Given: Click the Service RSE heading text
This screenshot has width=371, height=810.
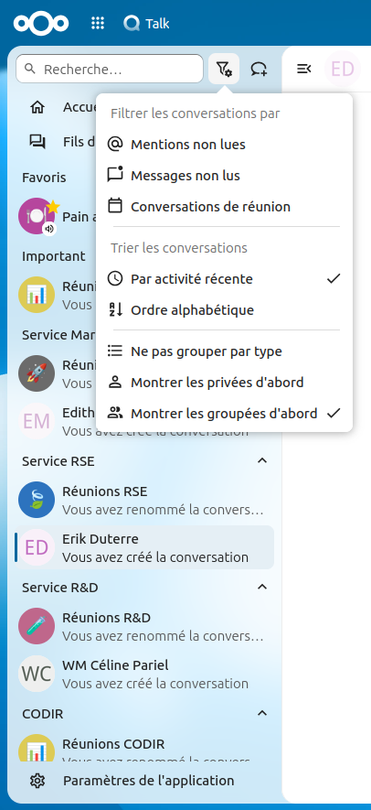Looking at the screenshot, I should pos(58,460).
